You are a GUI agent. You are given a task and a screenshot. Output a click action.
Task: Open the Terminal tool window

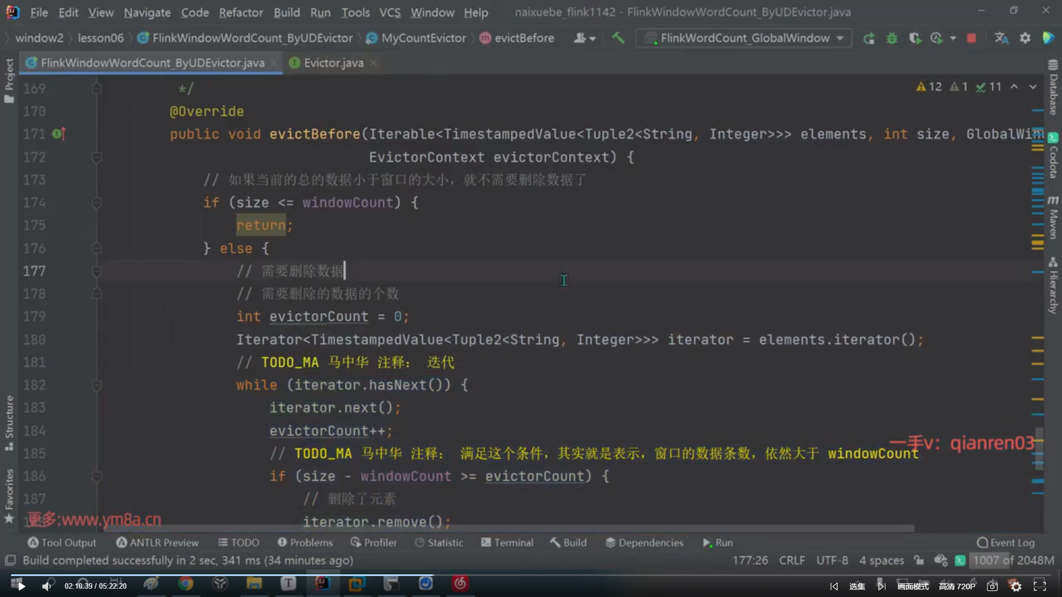pos(507,542)
